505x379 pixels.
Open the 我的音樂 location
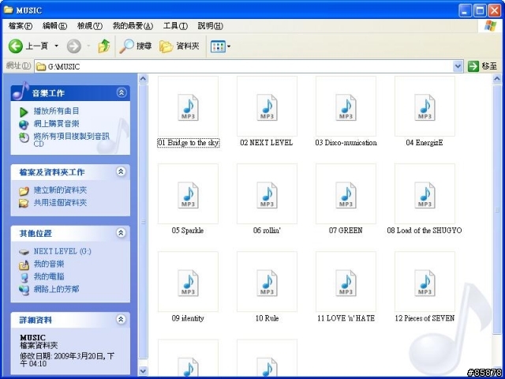tap(49, 264)
